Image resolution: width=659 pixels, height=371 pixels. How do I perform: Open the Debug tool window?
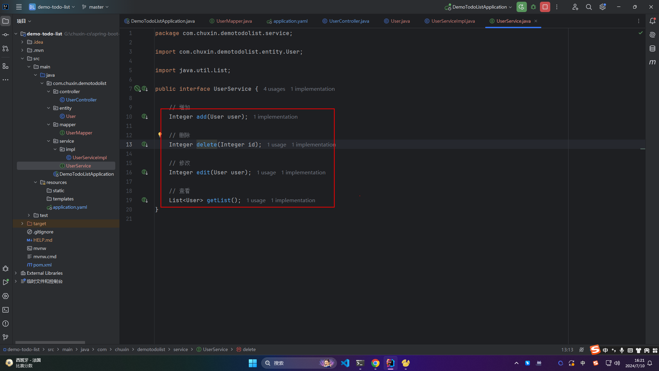pos(6,269)
